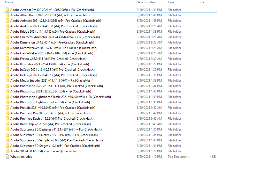Click the 8/30/2021 1:30 PM date for Acrobat
The image size is (267, 173).
pos(149,10)
